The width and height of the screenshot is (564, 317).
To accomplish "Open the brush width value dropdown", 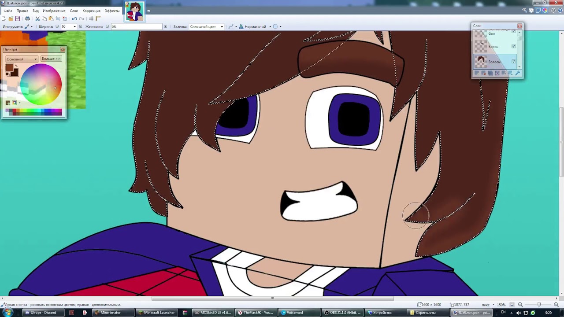I will 75,26.
